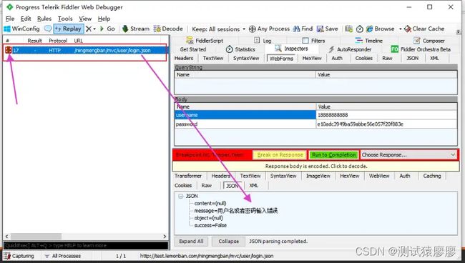The height and width of the screenshot is (263, 465).
Task: Click All Processes filter in status bar
Action: click(62, 256)
